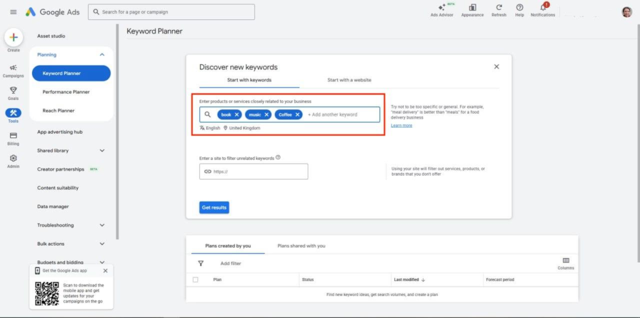This screenshot has width=640, height=318.
Task: Expand Shared library section
Action: point(102,151)
